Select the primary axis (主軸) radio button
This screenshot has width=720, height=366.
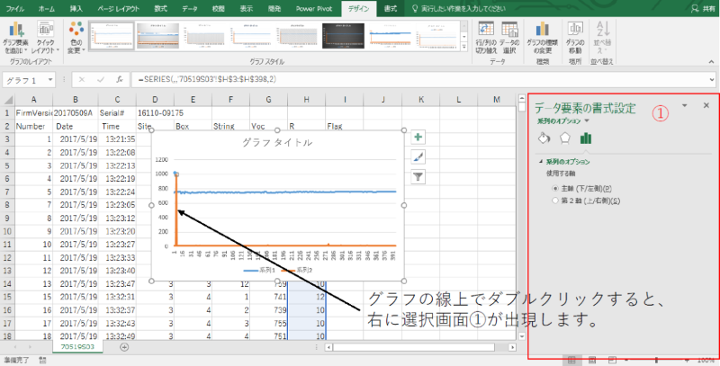tap(556, 188)
